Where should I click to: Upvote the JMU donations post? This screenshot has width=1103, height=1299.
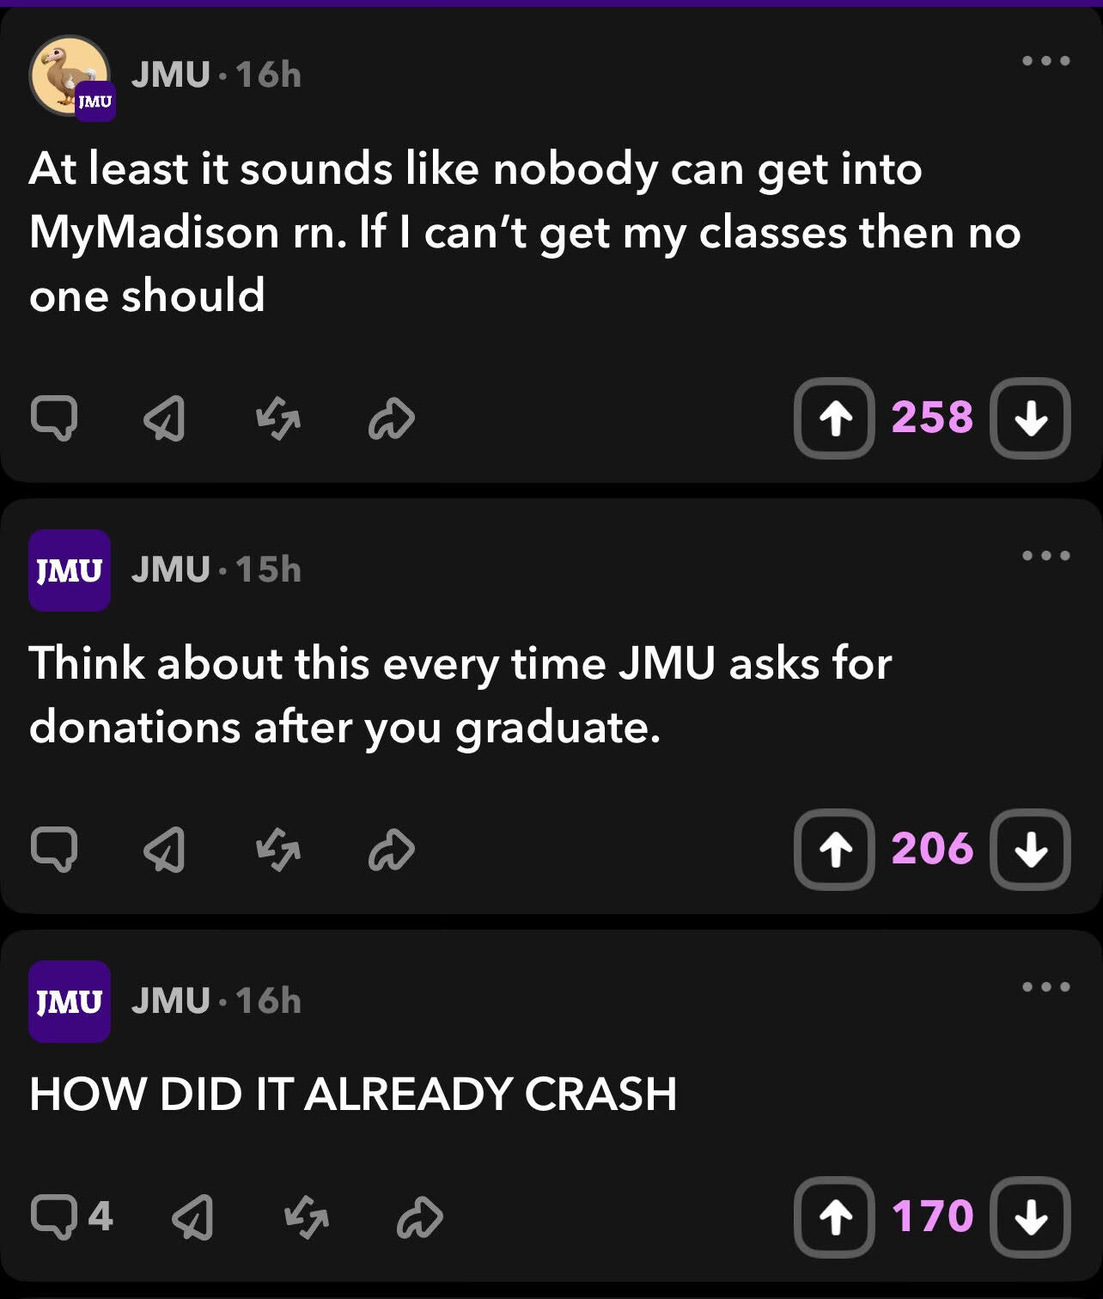834,850
